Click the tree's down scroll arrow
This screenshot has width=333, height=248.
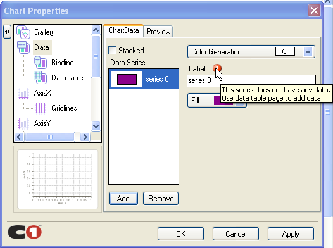click(x=96, y=127)
